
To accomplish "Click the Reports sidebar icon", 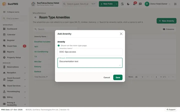I will [x=4, y=52].
